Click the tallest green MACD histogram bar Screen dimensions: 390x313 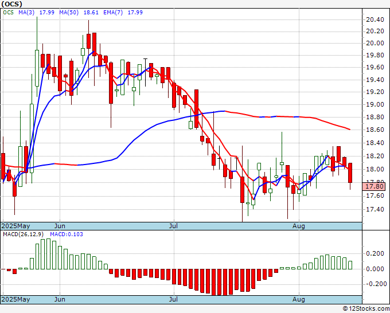(48, 254)
